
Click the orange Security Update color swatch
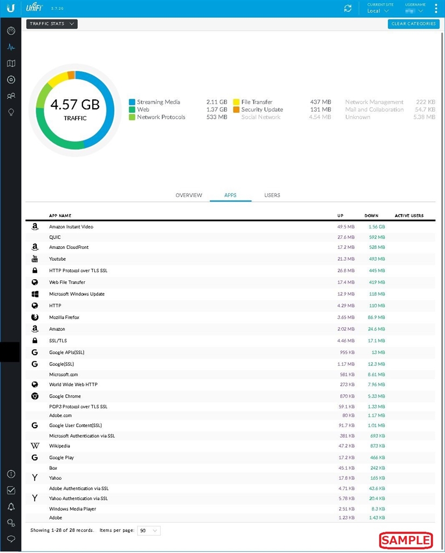click(236, 109)
